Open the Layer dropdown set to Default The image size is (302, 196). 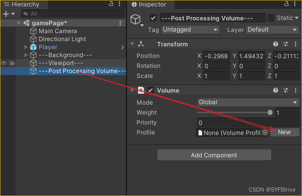tap(272, 30)
